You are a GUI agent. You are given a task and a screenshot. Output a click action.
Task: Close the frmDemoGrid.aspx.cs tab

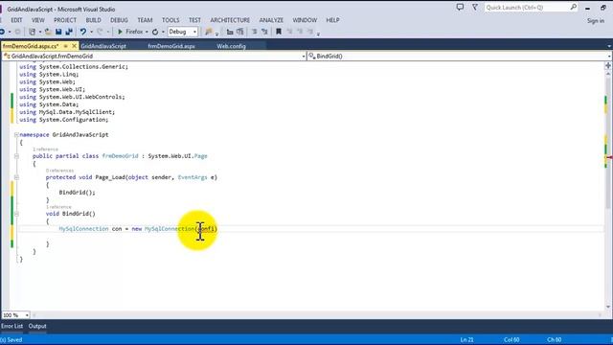point(74,46)
